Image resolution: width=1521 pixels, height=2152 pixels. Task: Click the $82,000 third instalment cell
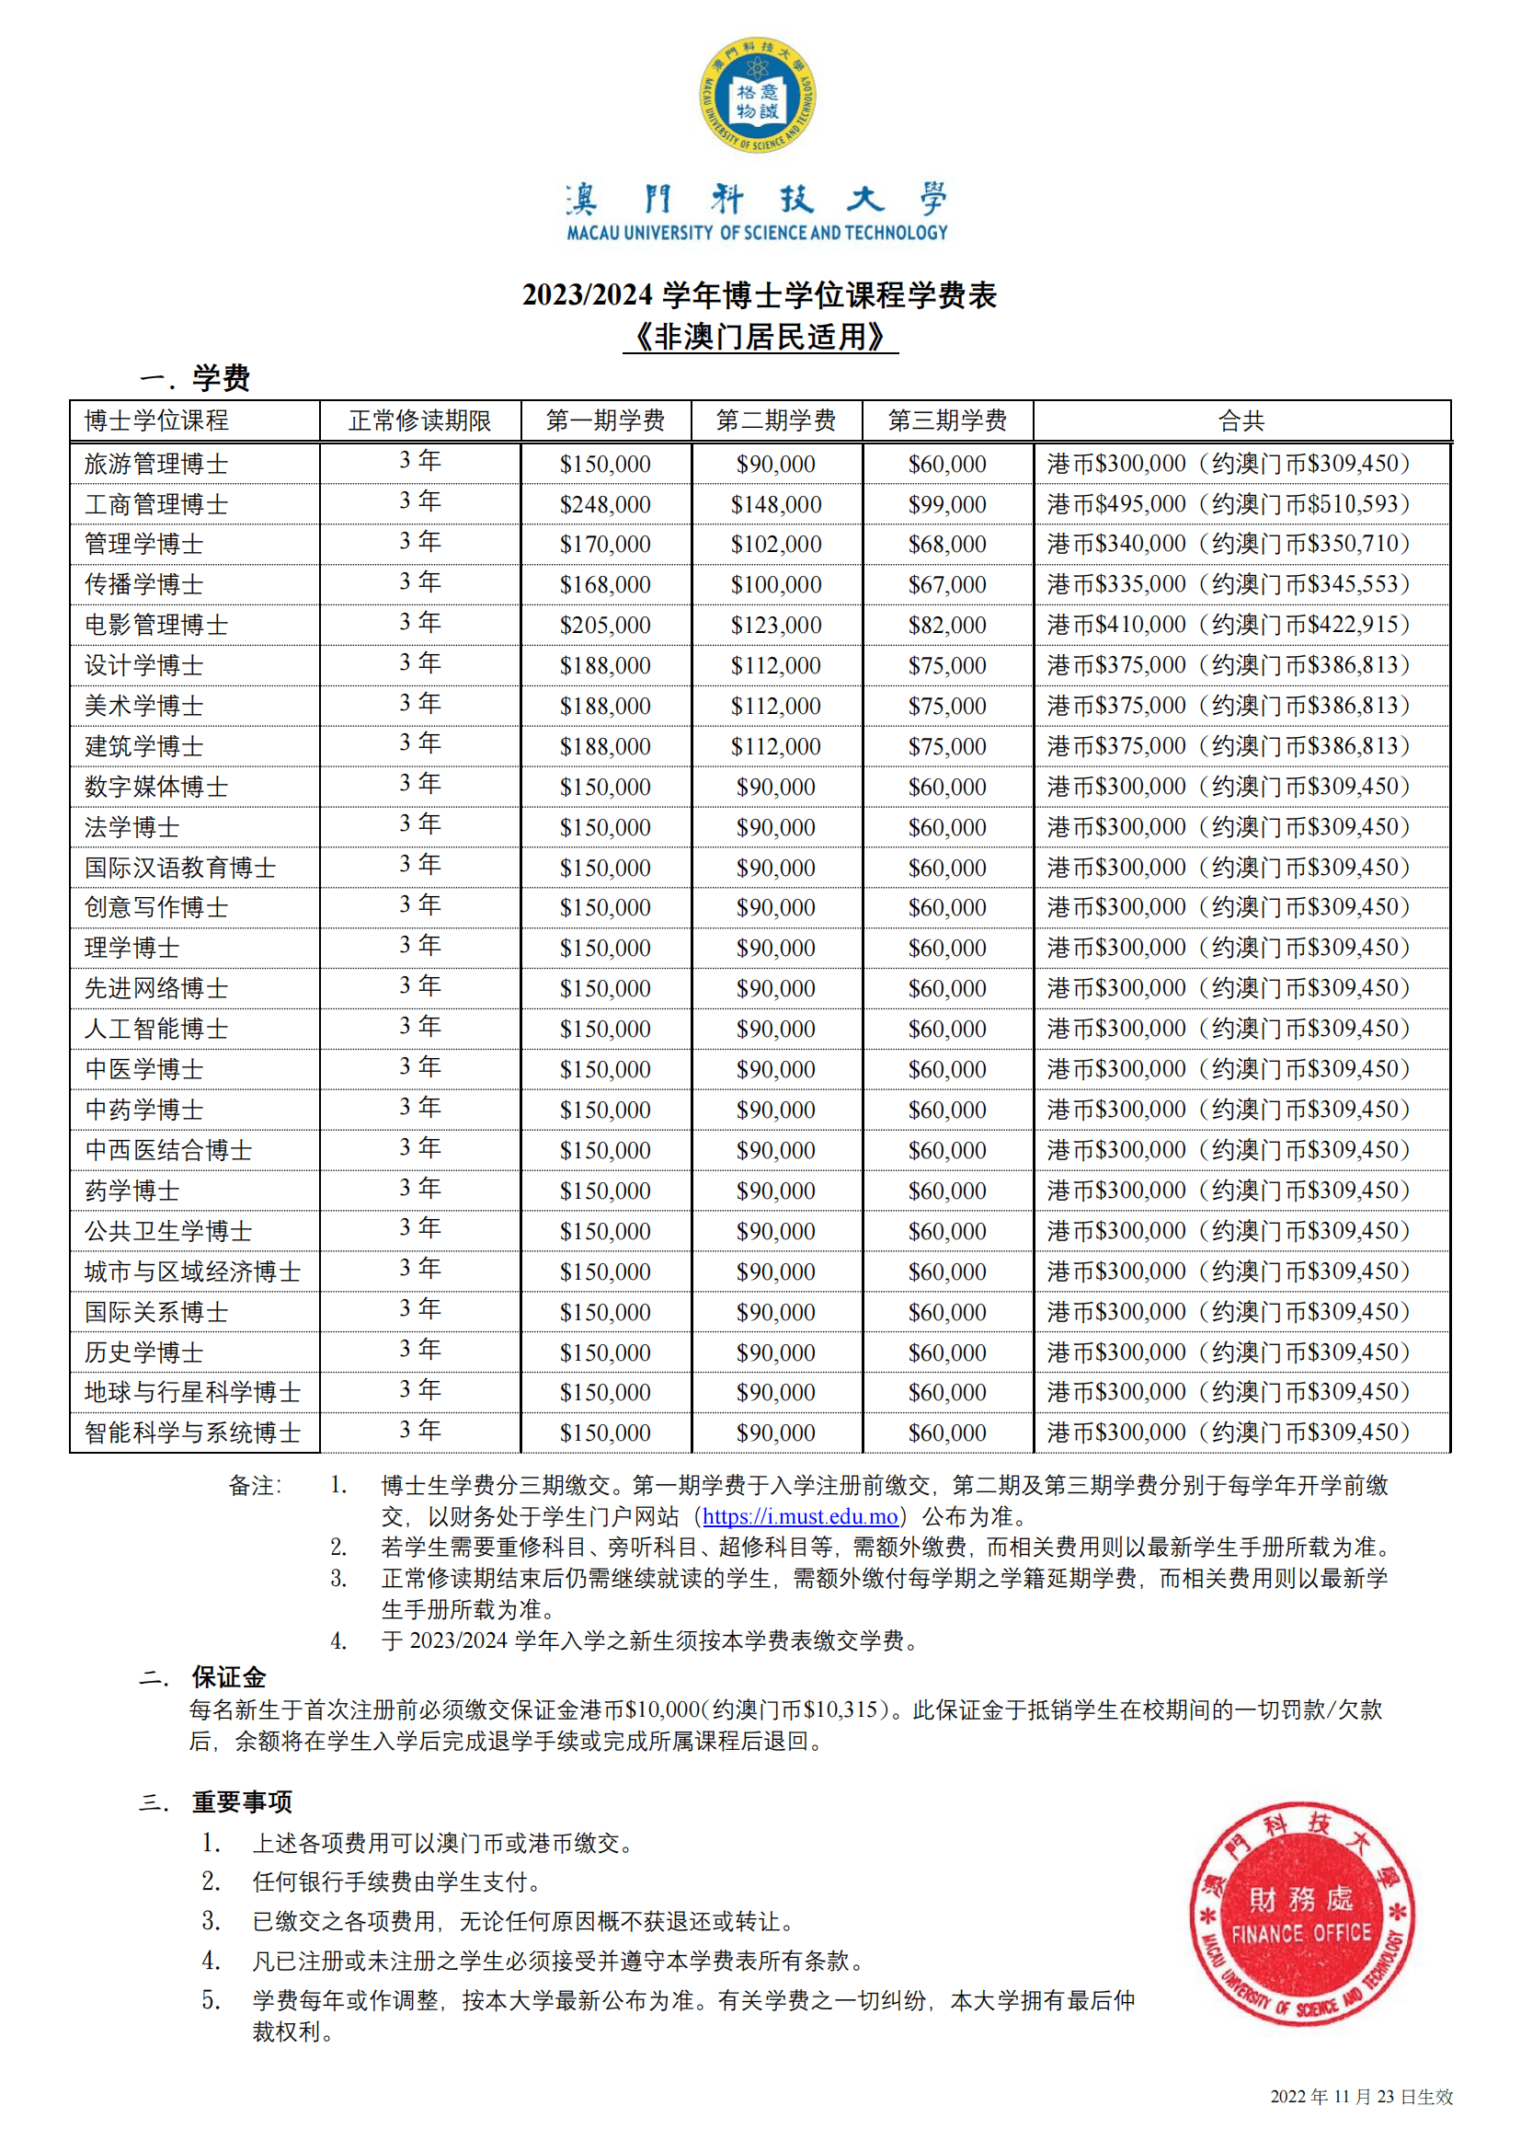click(947, 625)
